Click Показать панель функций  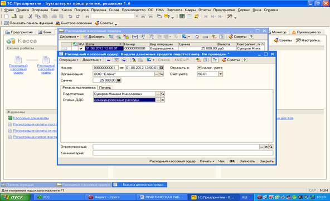point(28,23)
